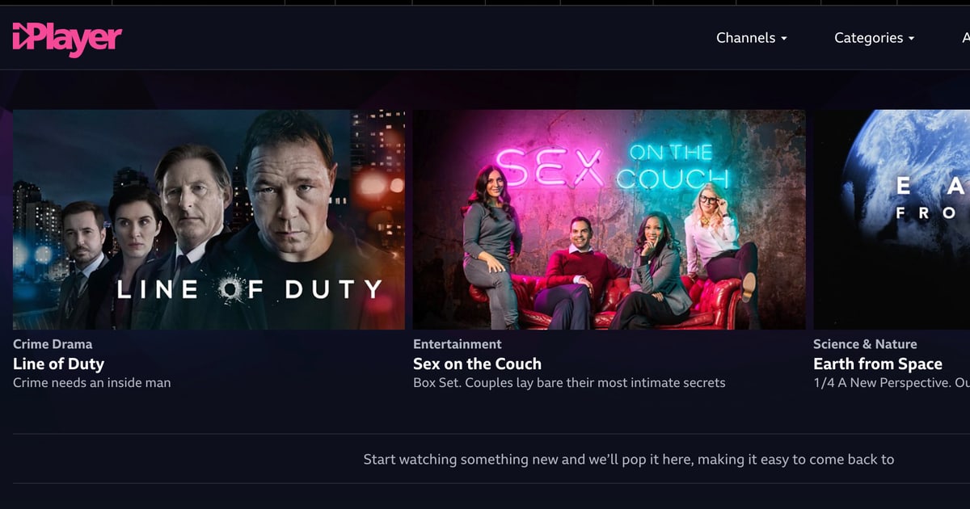Viewport: 970px width, 509px height.
Task: Select the Crime Drama genre label
Action: [53, 344]
